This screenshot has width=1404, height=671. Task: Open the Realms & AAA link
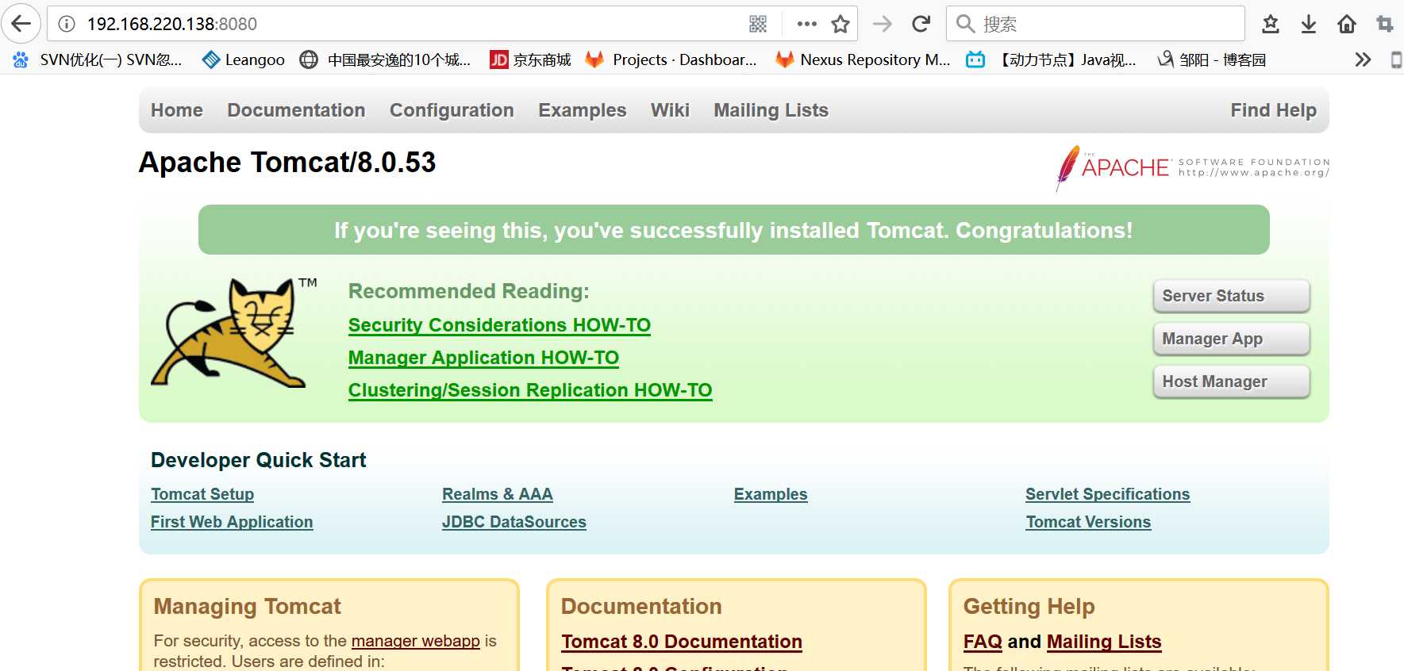(498, 494)
